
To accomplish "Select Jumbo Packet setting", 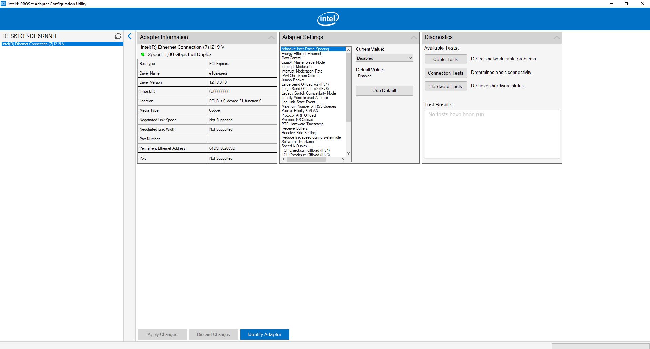I will 293,80.
